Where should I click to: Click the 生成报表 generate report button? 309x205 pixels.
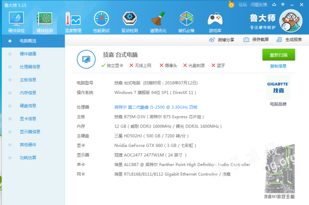[x=289, y=39]
